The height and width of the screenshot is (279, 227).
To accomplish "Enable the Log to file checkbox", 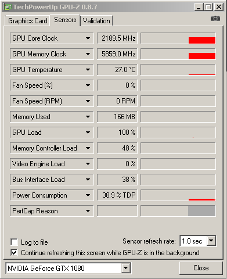I will coord(15,242).
